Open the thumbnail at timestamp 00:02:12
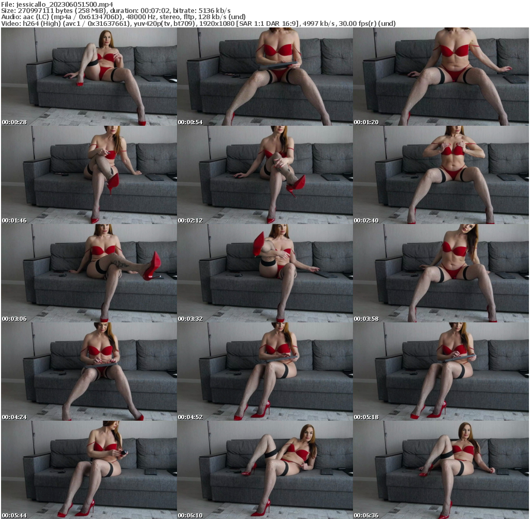530x519 pixels. tap(264, 173)
